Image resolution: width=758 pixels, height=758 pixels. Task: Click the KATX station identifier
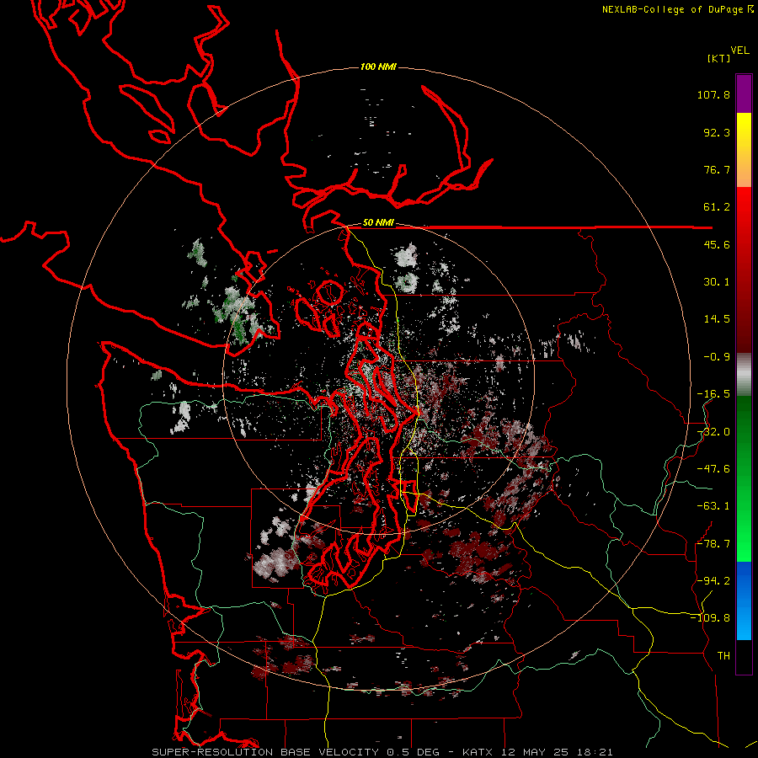pos(478,752)
